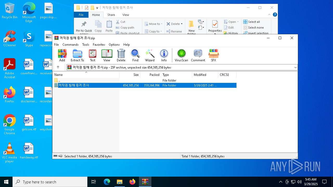Expand Delete dropdown in Explorer ribbon
333x187 pixels.
click(182, 24)
